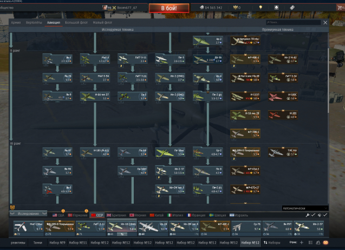345x250 pixels.
Task: Select the Япония nation tab
Action: [x=138, y=215]
